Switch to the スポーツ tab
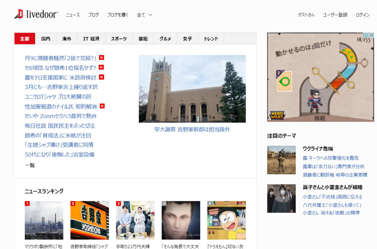This screenshot has height=249, width=377. [118, 38]
